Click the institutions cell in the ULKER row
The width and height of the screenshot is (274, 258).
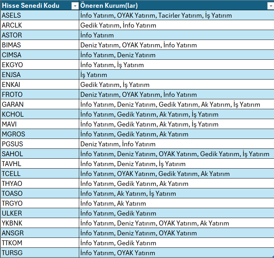point(176,213)
